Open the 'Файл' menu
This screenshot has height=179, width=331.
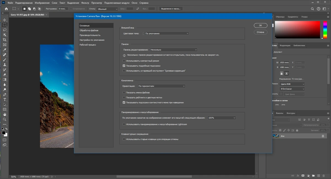tap(10, 3)
